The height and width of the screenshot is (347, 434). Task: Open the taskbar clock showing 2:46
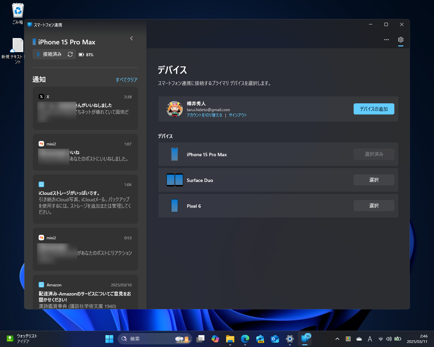coord(417,339)
